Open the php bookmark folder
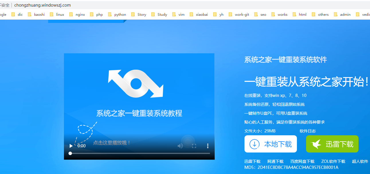The height and width of the screenshot is (174, 370). pyautogui.click(x=96, y=14)
